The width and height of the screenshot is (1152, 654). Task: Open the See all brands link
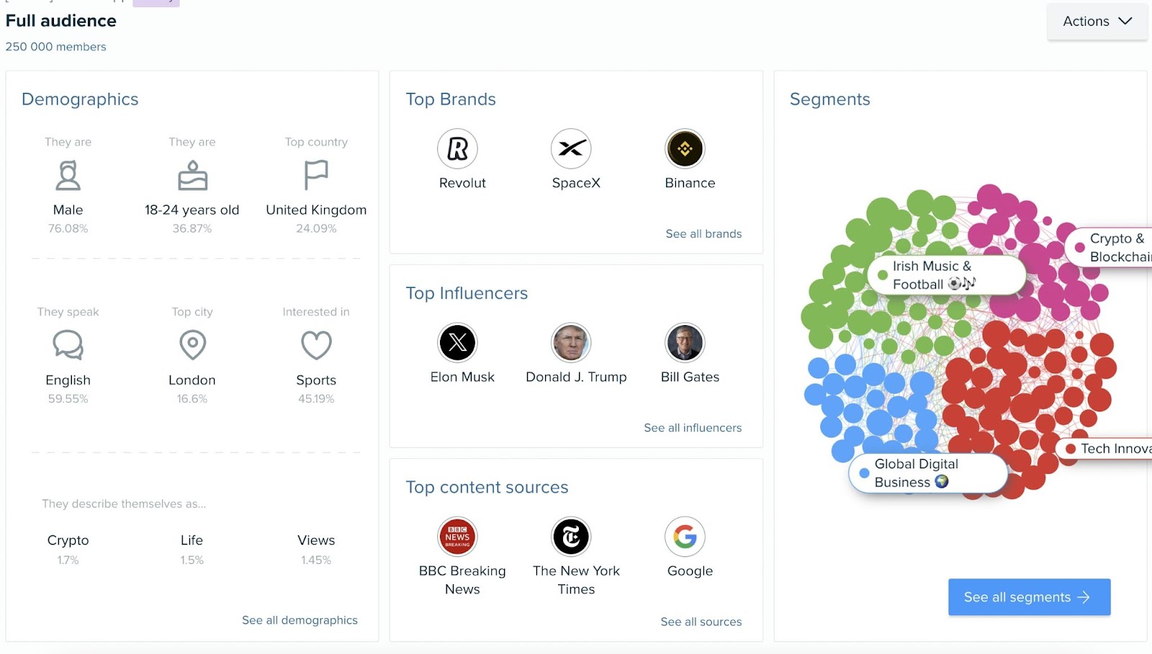[x=703, y=233]
